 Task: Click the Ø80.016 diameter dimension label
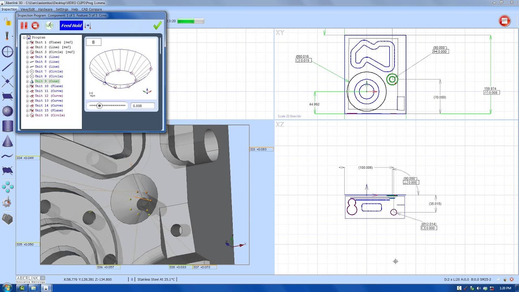(x=302, y=56)
